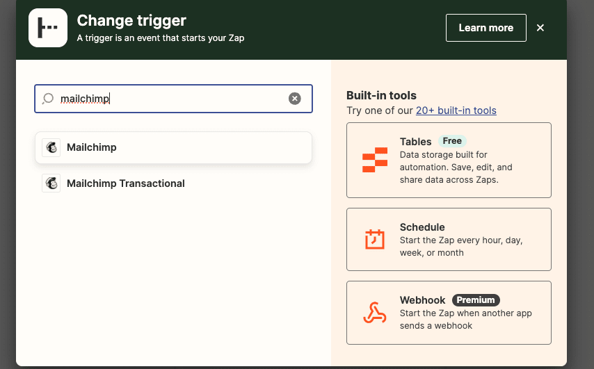
Task: Clear the search field with the X icon
Action: [295, 99]
